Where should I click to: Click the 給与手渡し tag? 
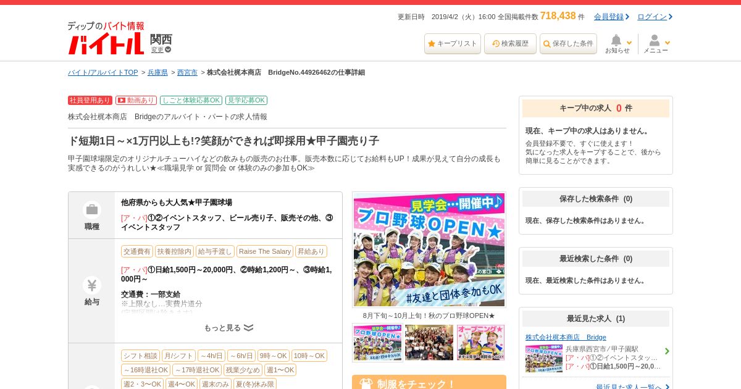[x=215, y=251]
